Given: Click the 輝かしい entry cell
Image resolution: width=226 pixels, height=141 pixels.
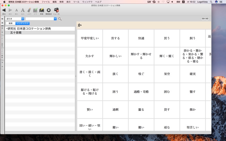Looking at the screenshot, I should [115, 56].
